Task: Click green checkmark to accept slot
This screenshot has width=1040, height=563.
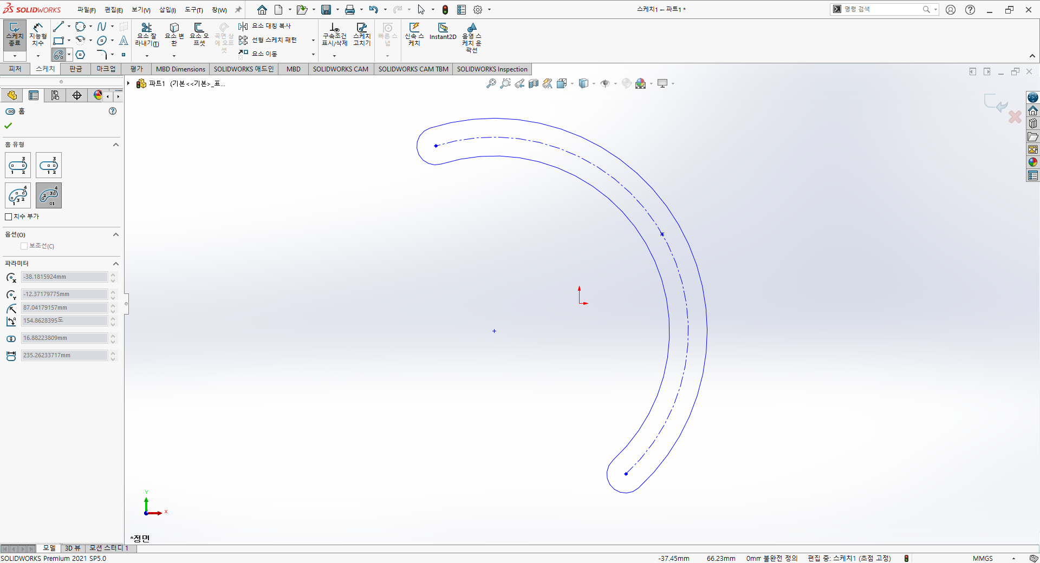Action: [8, 126]
